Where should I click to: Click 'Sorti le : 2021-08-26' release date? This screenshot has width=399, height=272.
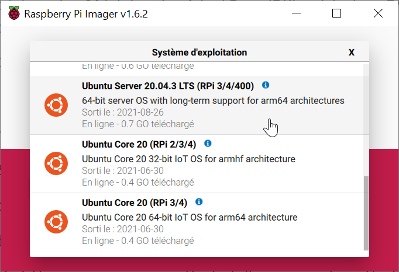tap(123, 112)
